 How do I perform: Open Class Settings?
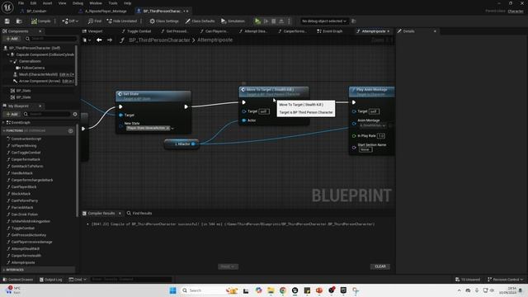click(164, 21)
